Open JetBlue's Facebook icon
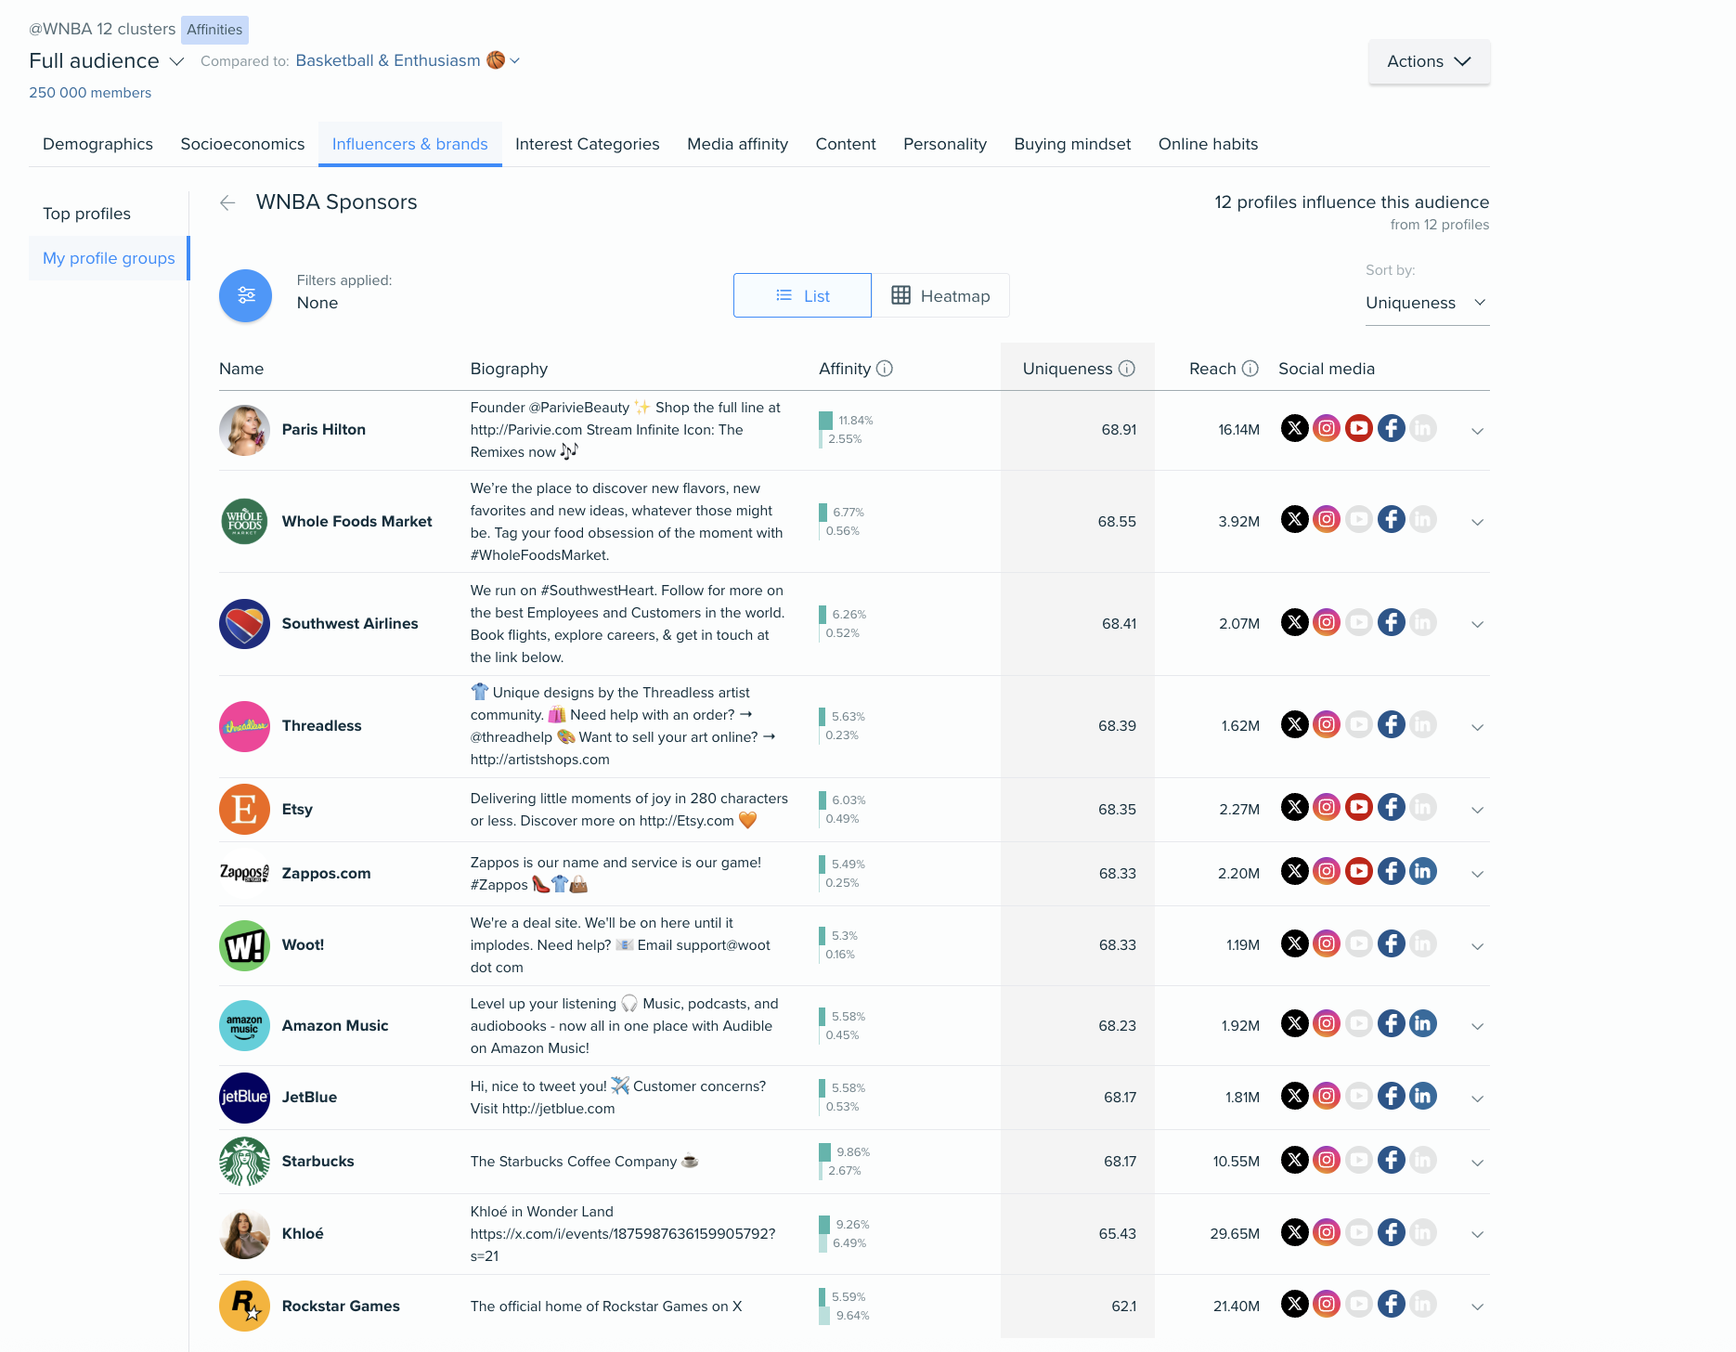Viewport: 1736px width, 1352px height. (1391, 1096)
